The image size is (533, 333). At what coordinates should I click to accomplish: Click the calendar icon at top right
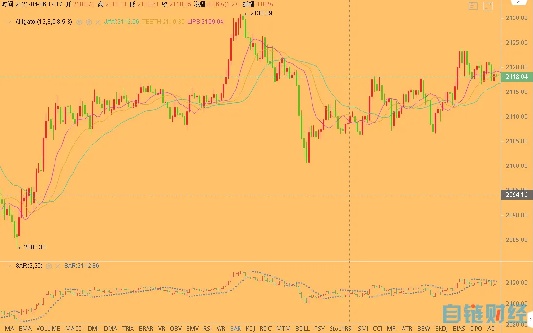point(473,6)
